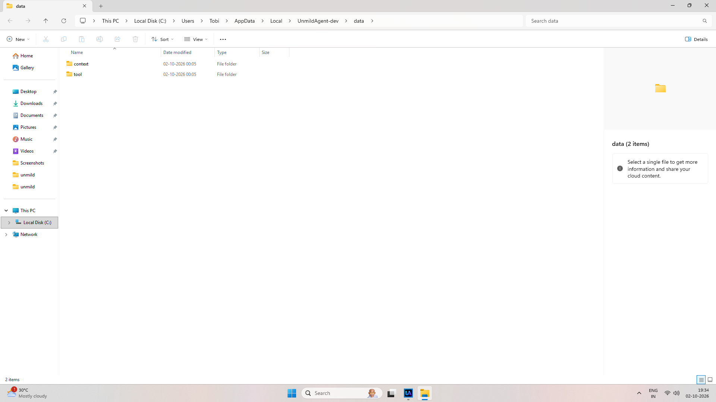Image resolution: width=716 pixels, height=402 pixels.
Task: Click the Rename icon in toolbar
Action: [100, 39]
